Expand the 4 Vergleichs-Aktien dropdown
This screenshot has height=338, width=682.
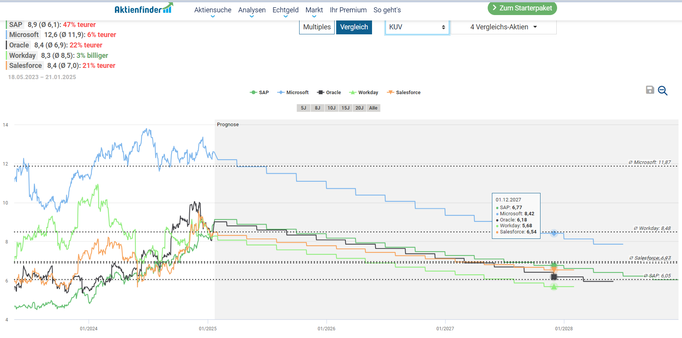click(504, 27)
